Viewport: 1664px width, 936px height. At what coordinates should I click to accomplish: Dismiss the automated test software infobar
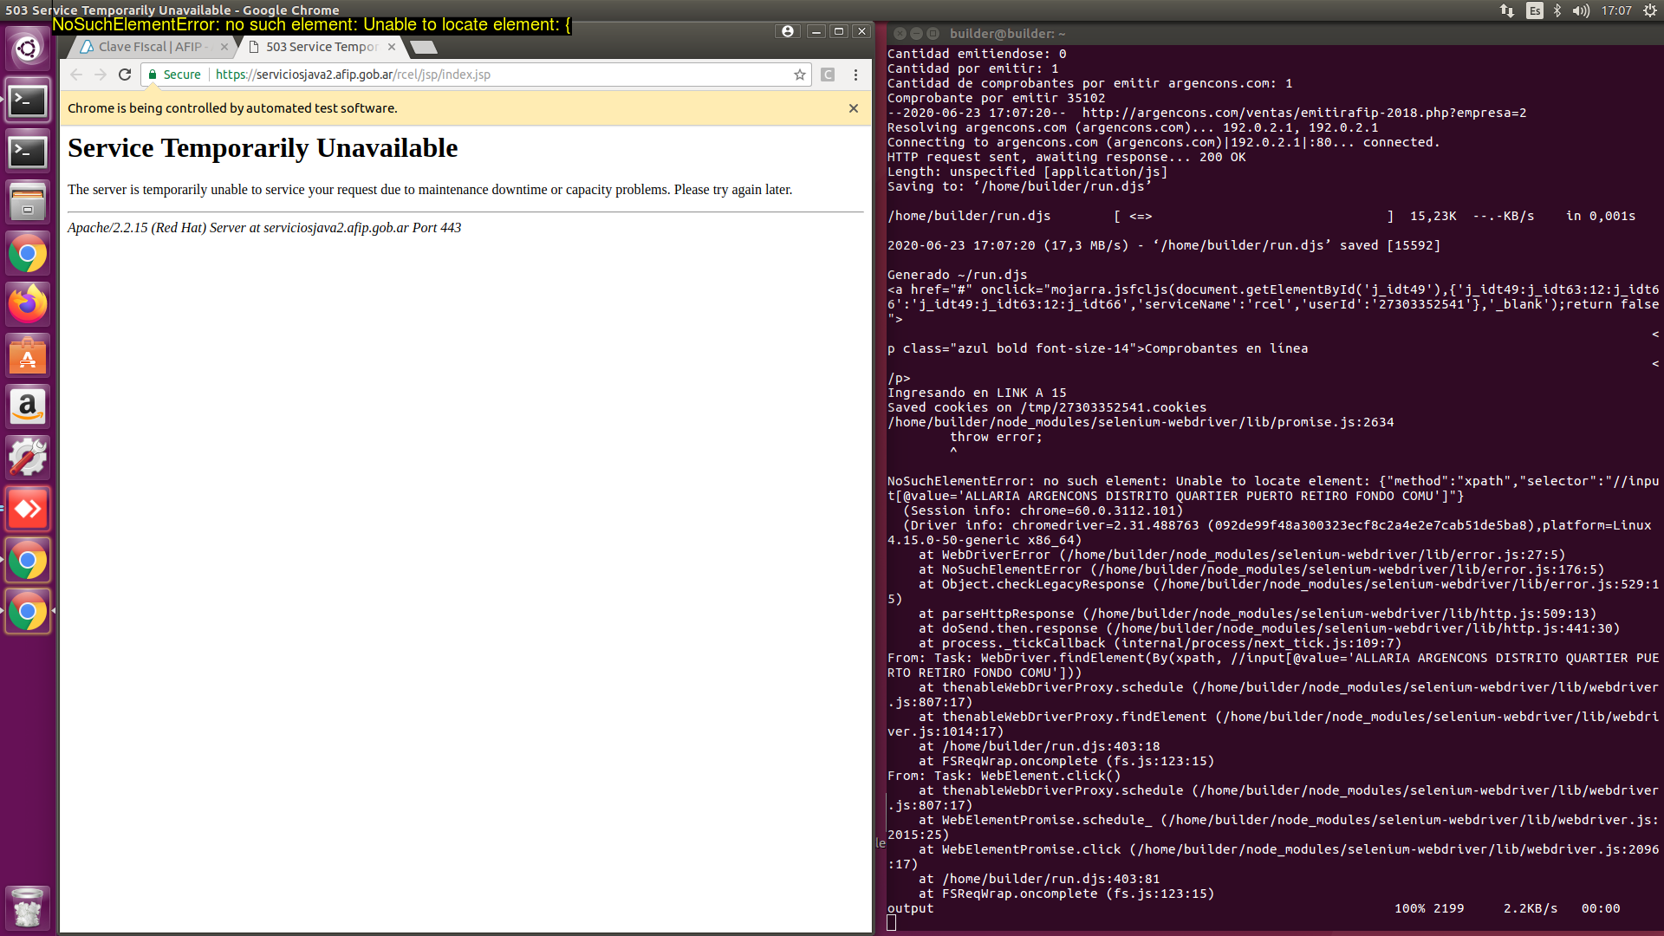[854, 108]
